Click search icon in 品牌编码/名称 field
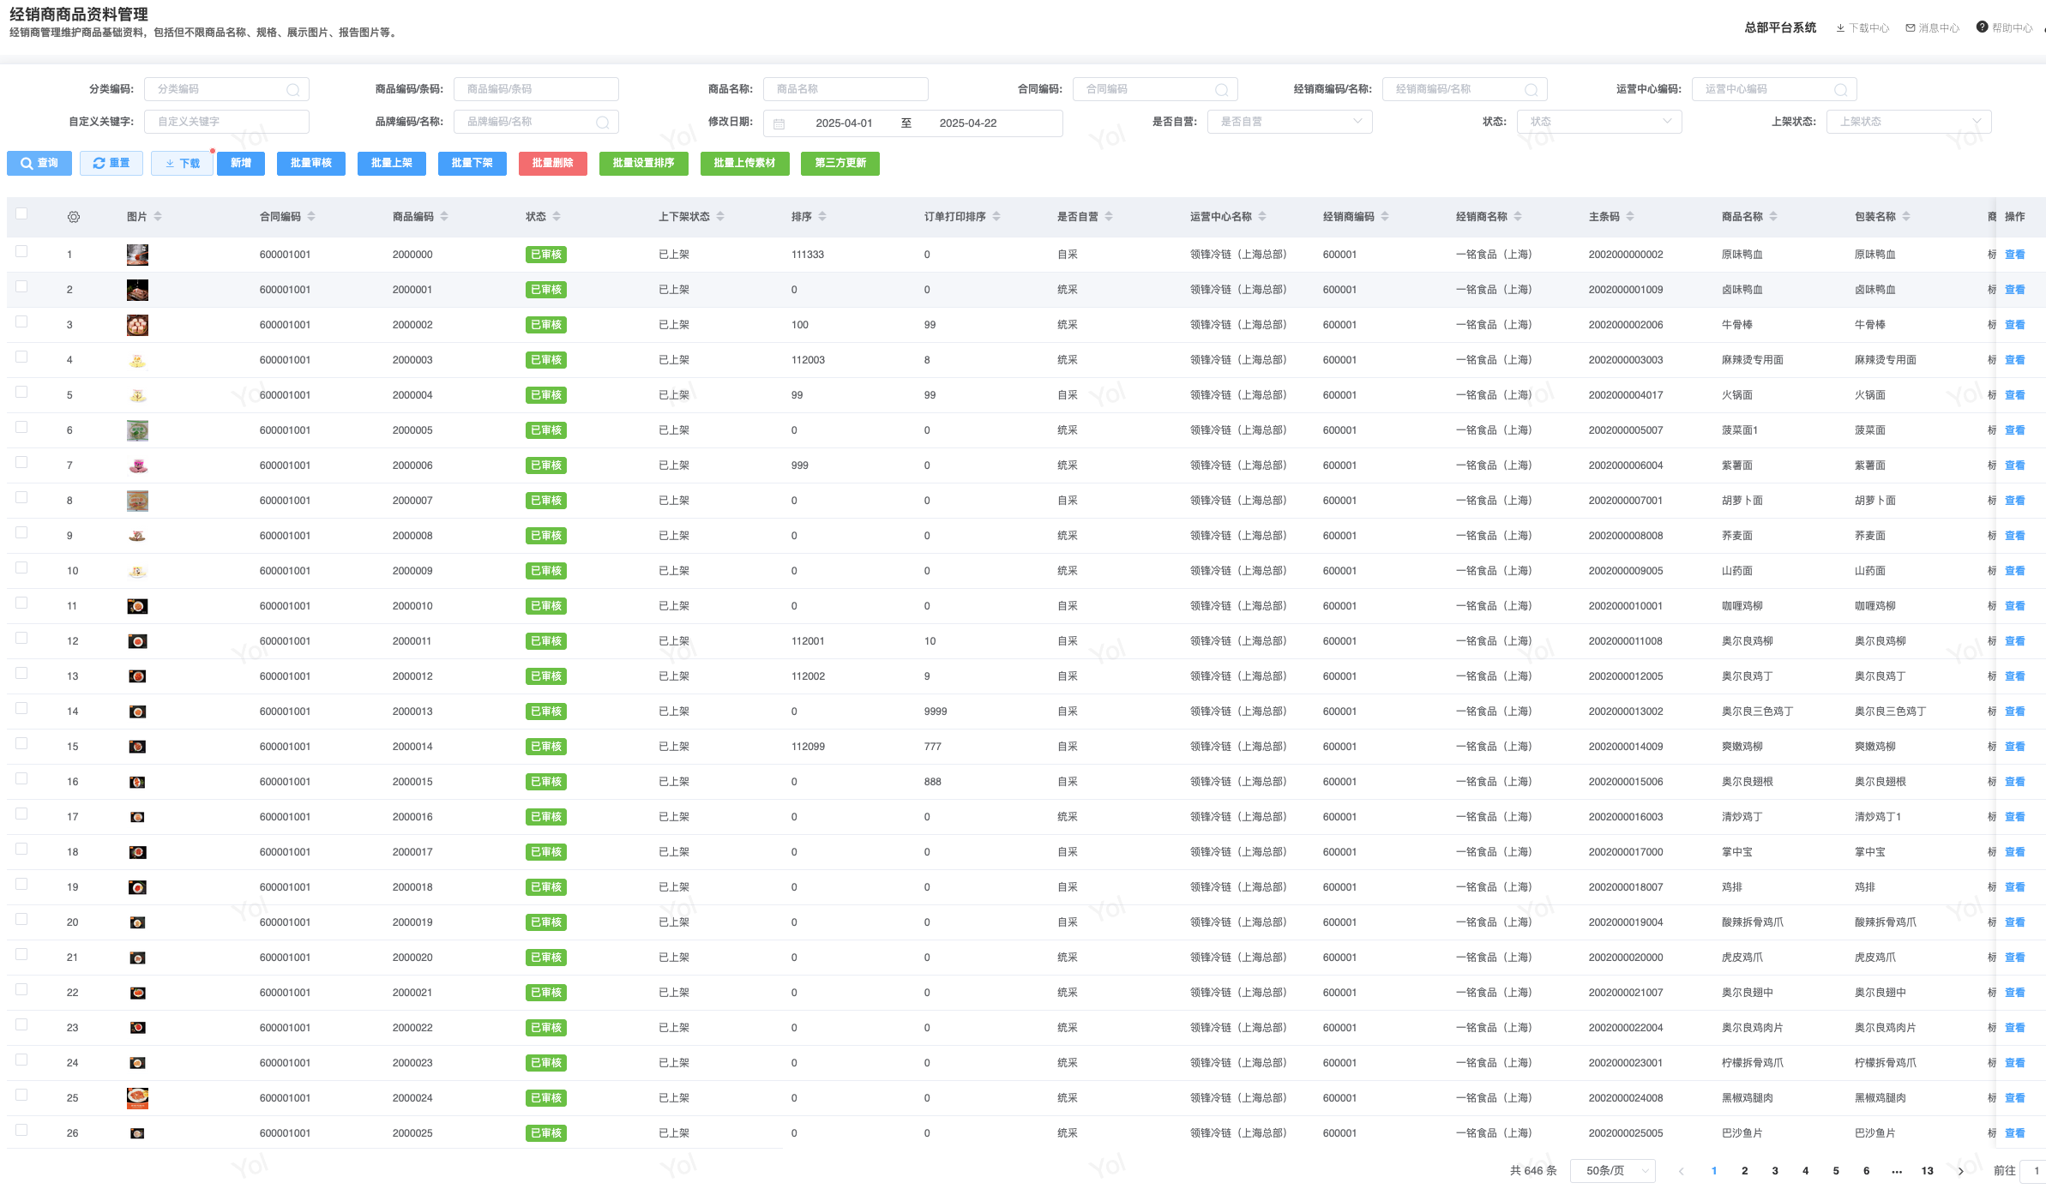2046x1195 pixels. [603, 123]
